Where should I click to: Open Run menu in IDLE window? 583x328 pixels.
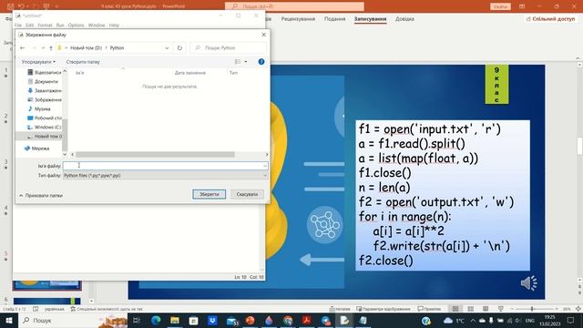(60, 25)
